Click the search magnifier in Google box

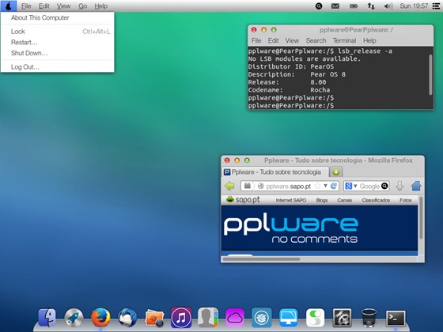[x=384, y=186]
